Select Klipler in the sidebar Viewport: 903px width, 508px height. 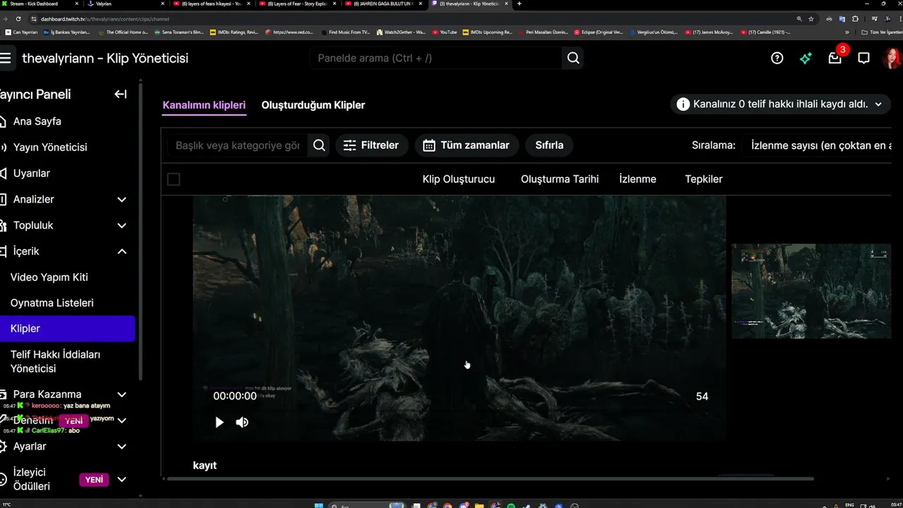pyautogui.click(x=67, y=329)
